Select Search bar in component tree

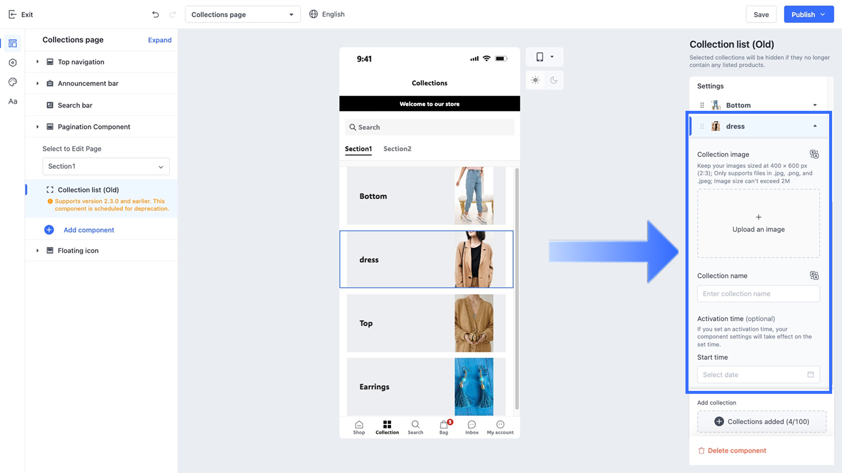[x=101, y=105]
